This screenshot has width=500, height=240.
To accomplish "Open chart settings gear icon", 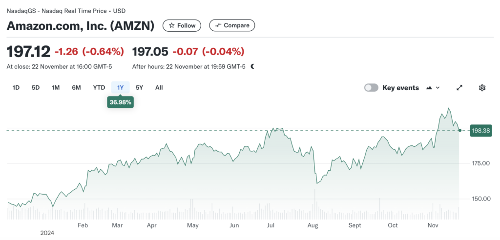I will (x=482, y=88).
